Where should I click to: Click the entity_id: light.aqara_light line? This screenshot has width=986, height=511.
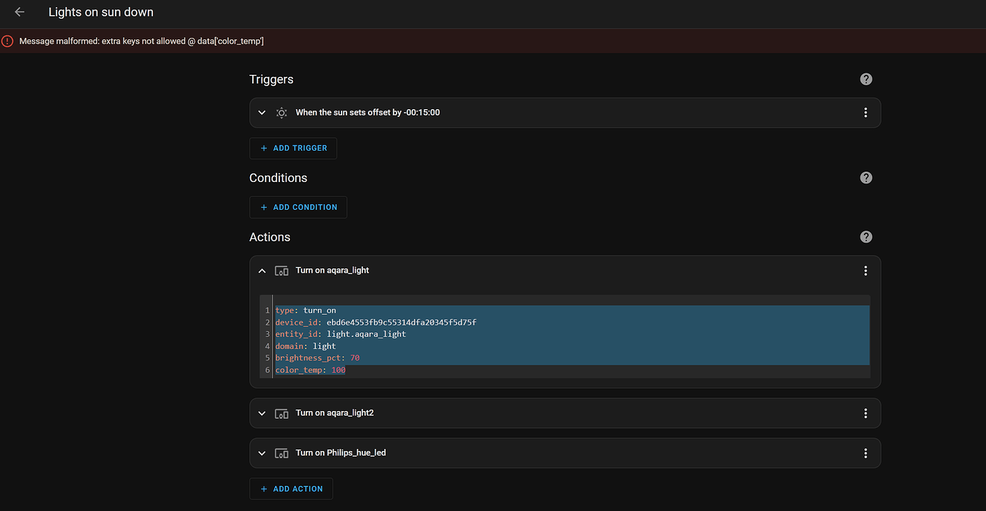pyautogui.click(x=340, y=334)
